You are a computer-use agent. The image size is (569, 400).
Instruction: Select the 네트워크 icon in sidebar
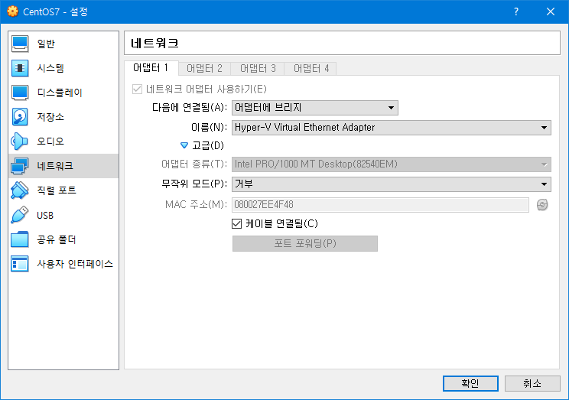click(20, 166)
